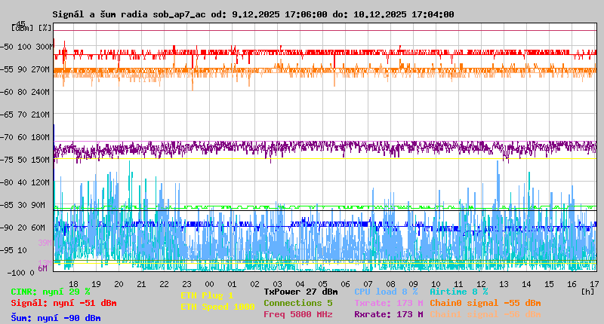Click the CINR legend entry
This screenshot has width=604, height=324.
(x=51, y=292)
